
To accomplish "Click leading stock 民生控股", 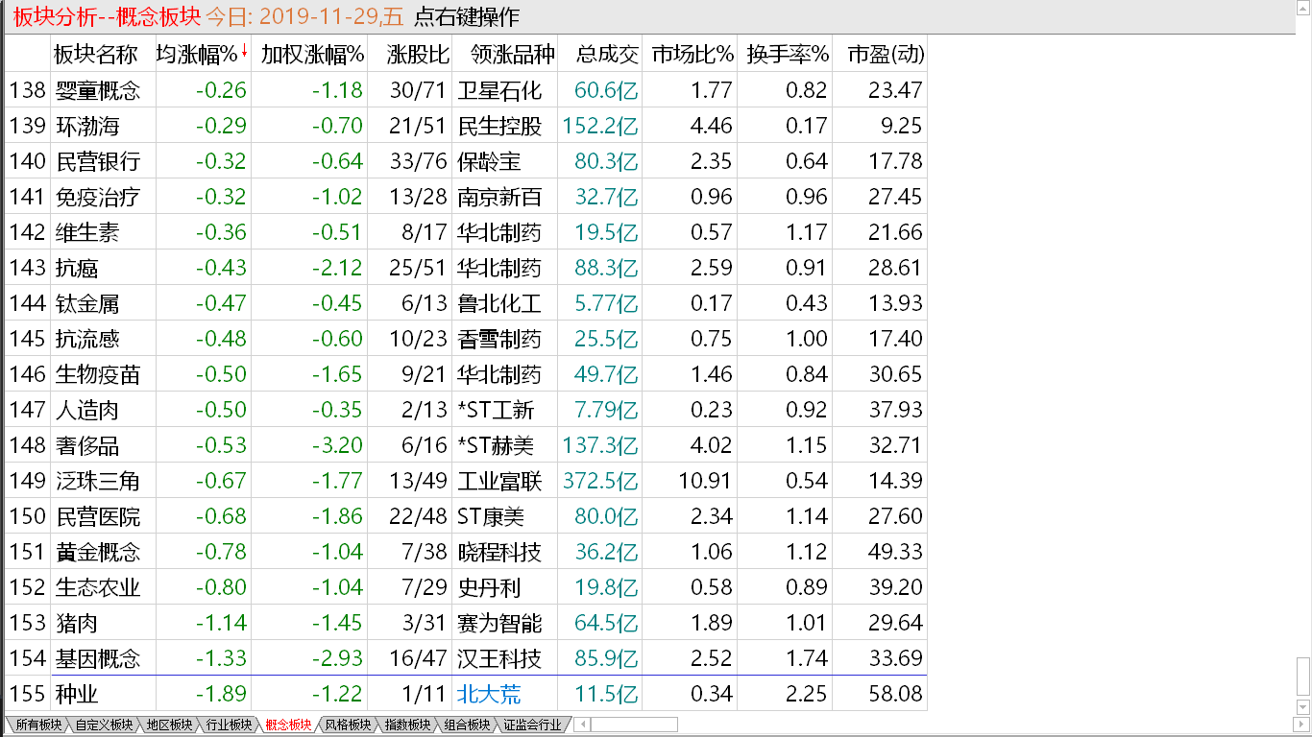I will (500, 126).
